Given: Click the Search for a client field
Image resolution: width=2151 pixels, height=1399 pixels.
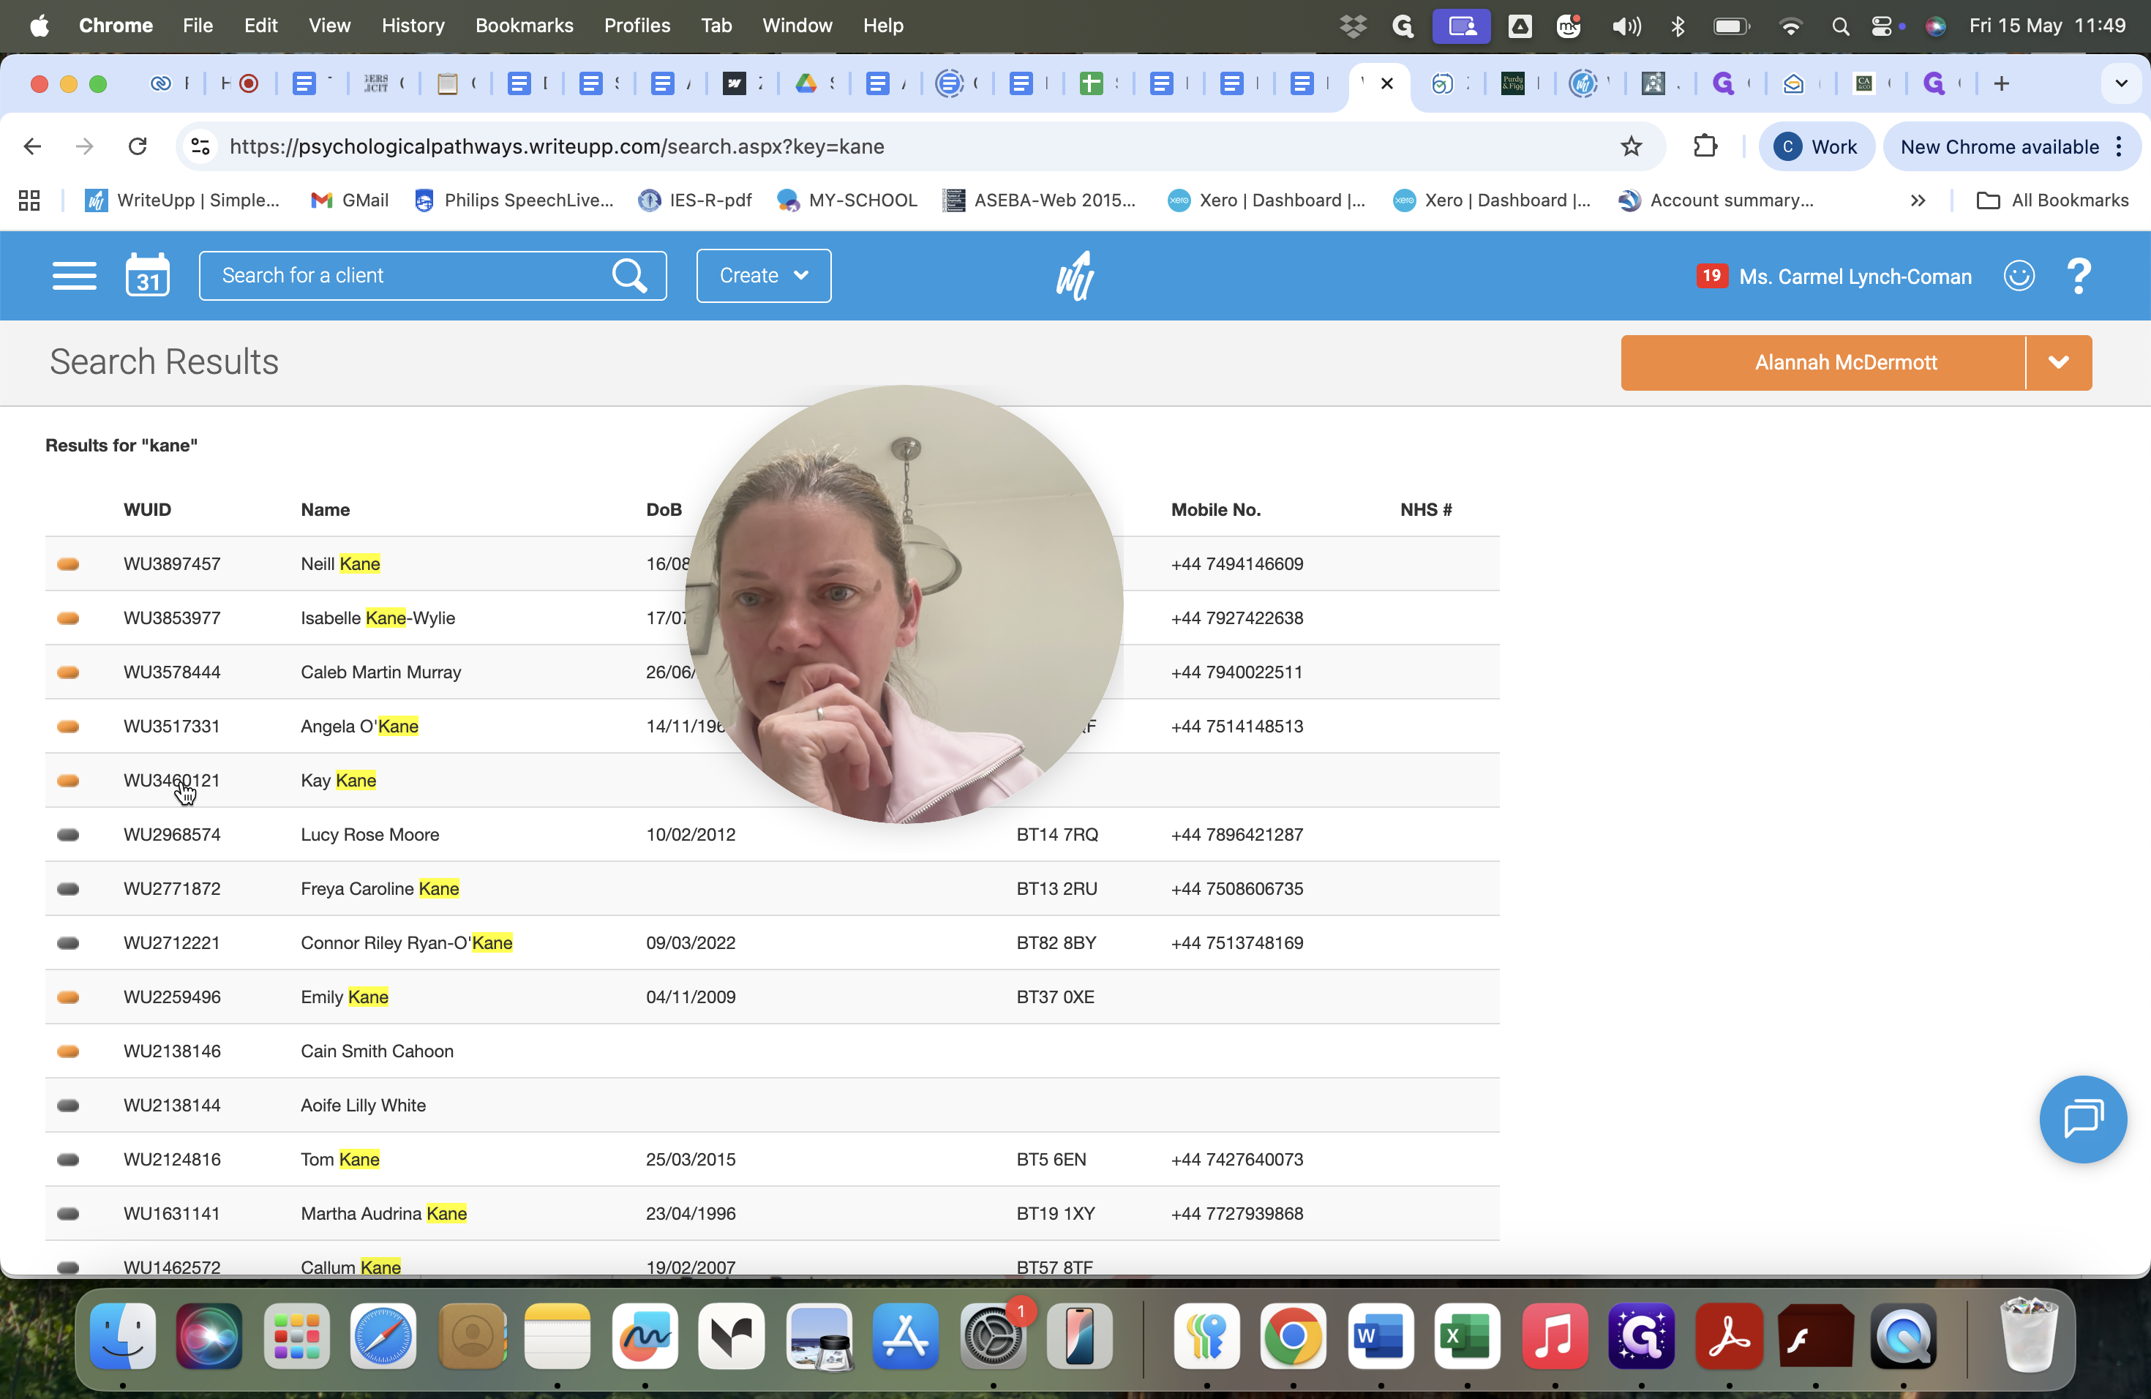Looking at the screenshot, I should coord(403,276).
